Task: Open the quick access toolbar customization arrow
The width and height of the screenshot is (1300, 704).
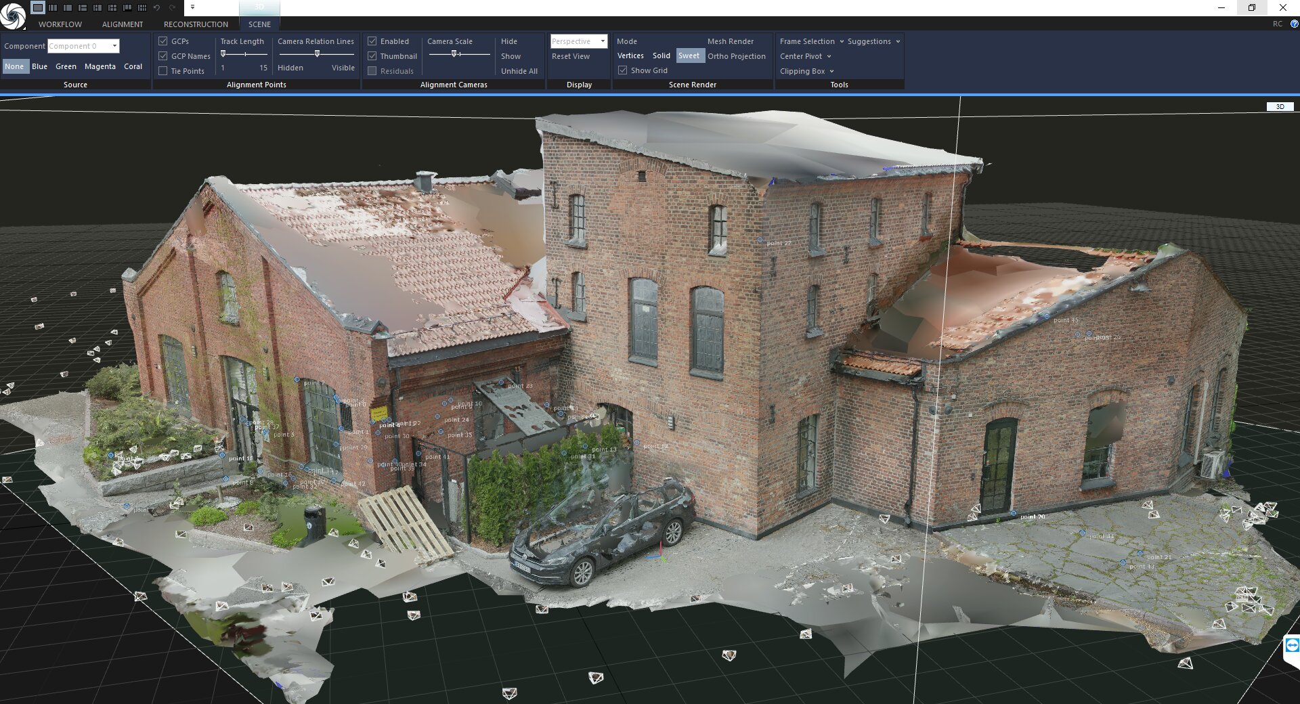Action: tap(192, 7)
